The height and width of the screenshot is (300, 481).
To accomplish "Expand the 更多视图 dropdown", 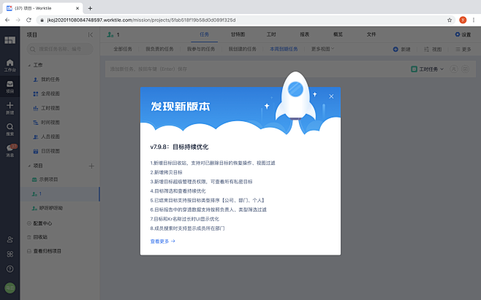I will click(x=322, y=49).
